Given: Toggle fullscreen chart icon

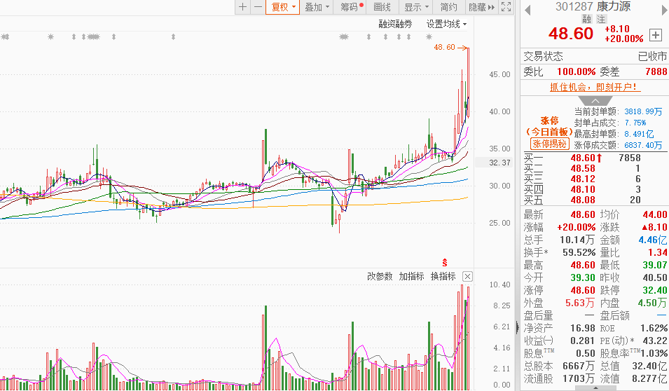Looking at the screenshot, I should (506, 7).
